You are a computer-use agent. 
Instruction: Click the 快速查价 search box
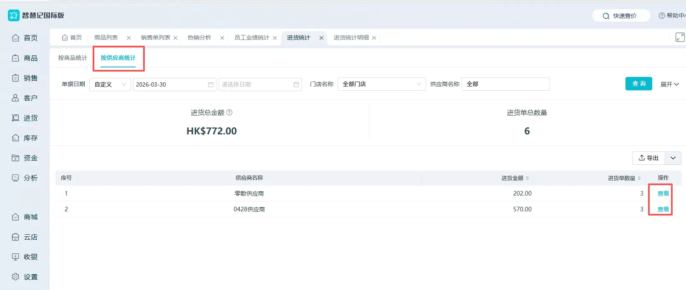click(x=621, y=16)
